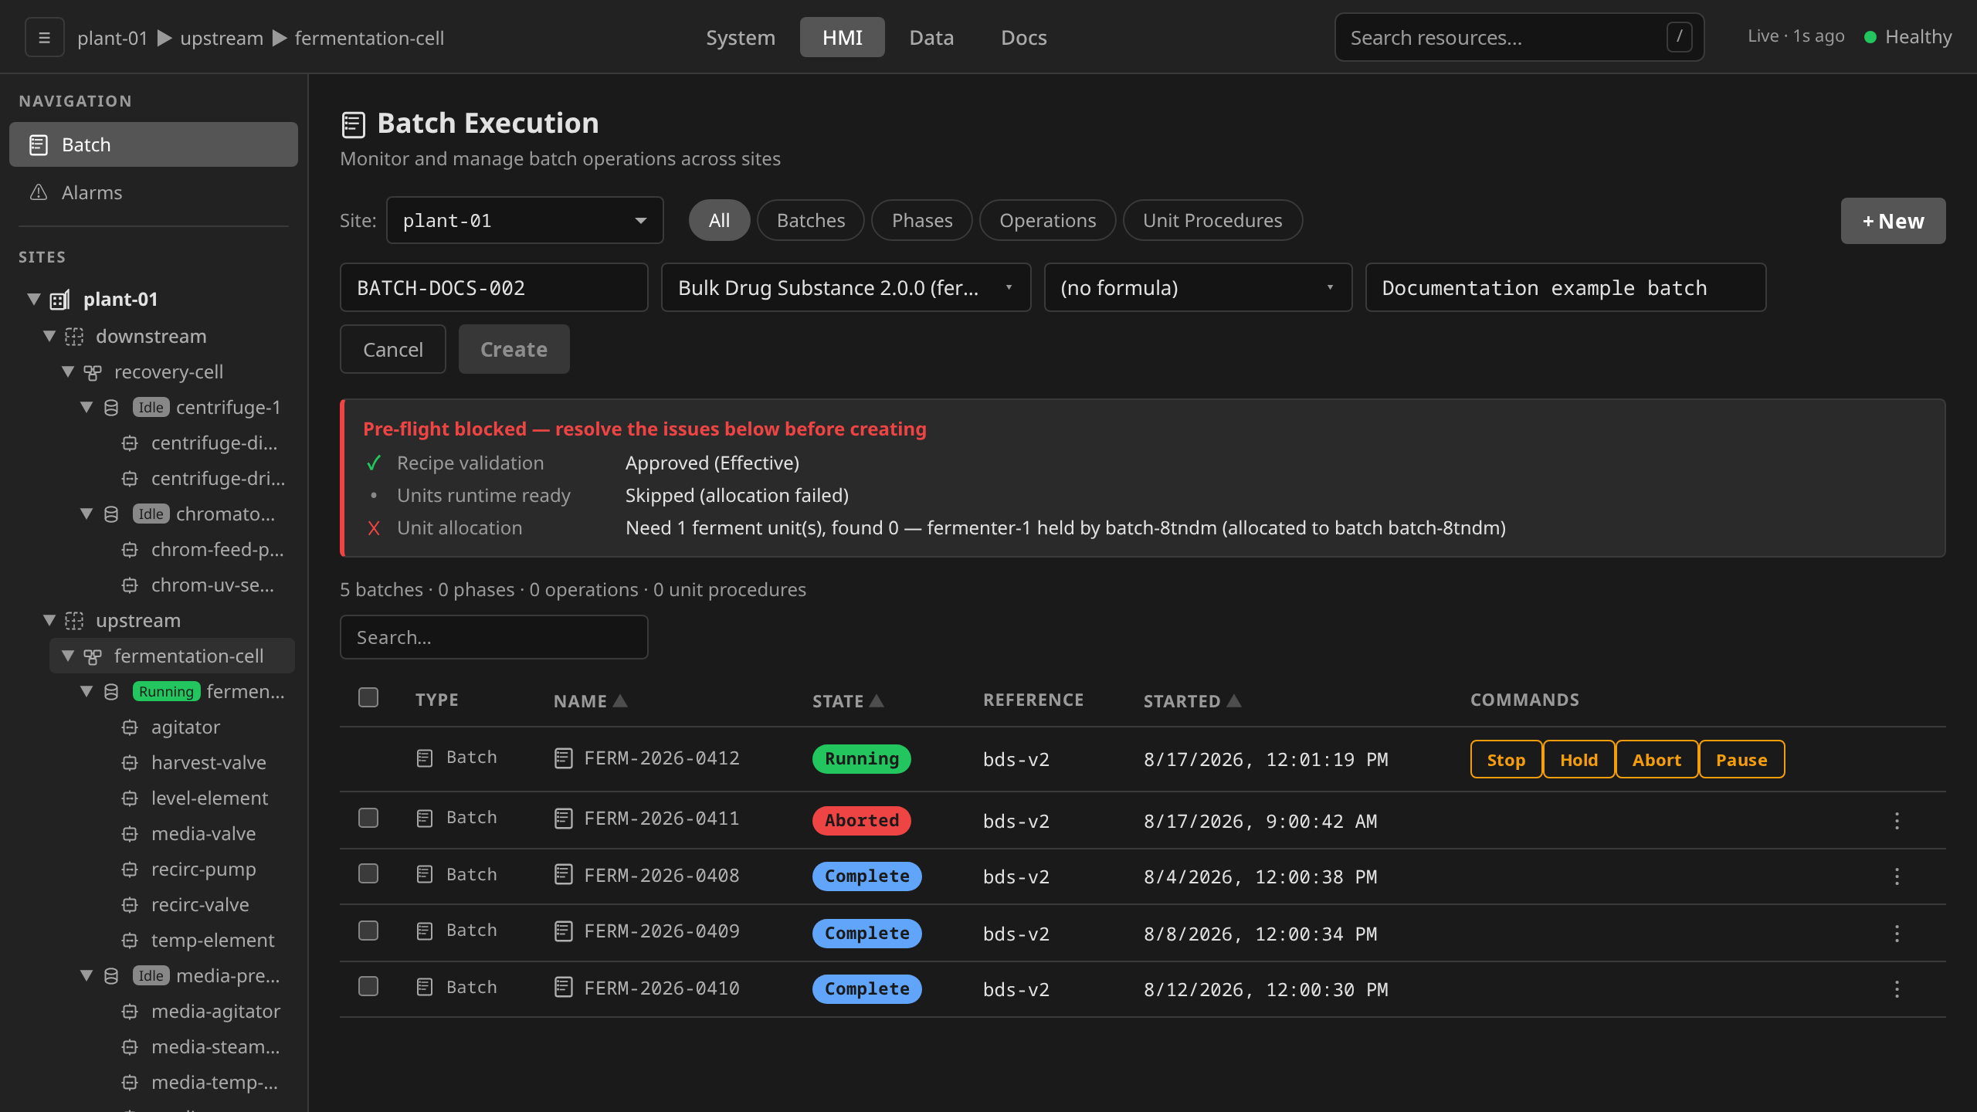Click the plant-01 site building icon
This screenshot has height=1112, width=1977.
pos(60,300)
